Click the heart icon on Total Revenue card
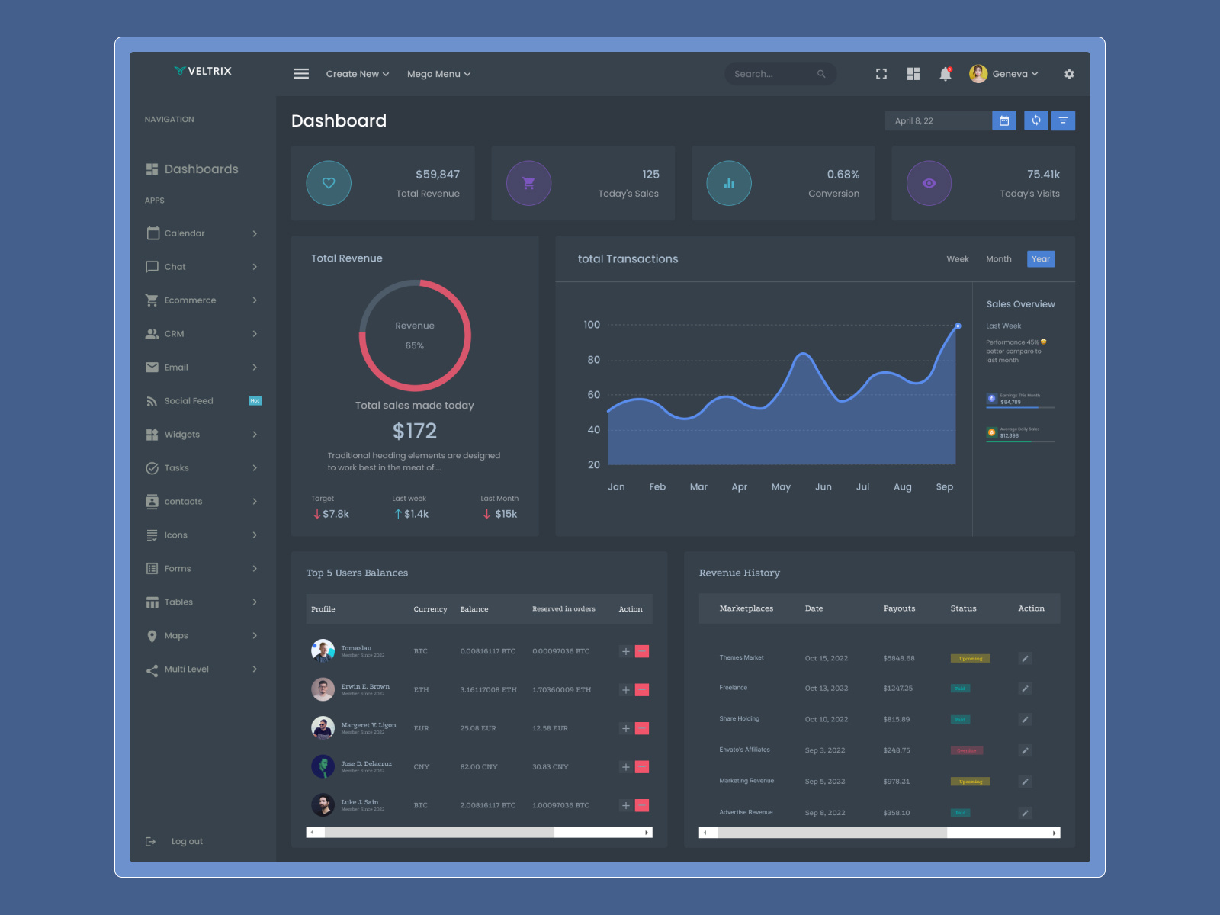 [329, 183]
